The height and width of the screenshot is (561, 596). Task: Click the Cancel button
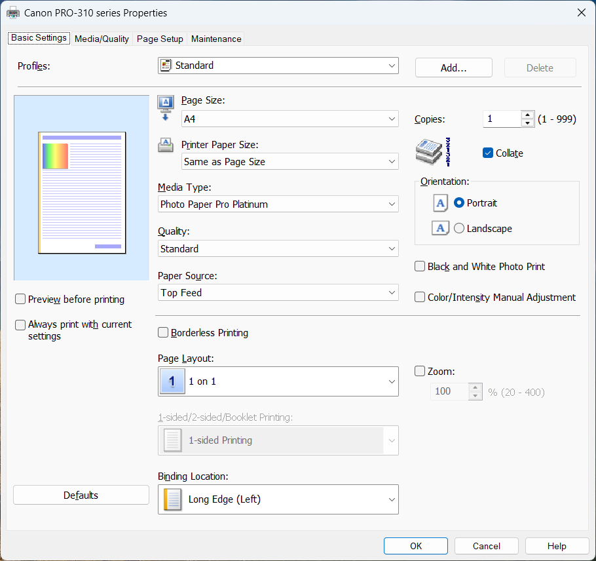click(x=487, y=546)
